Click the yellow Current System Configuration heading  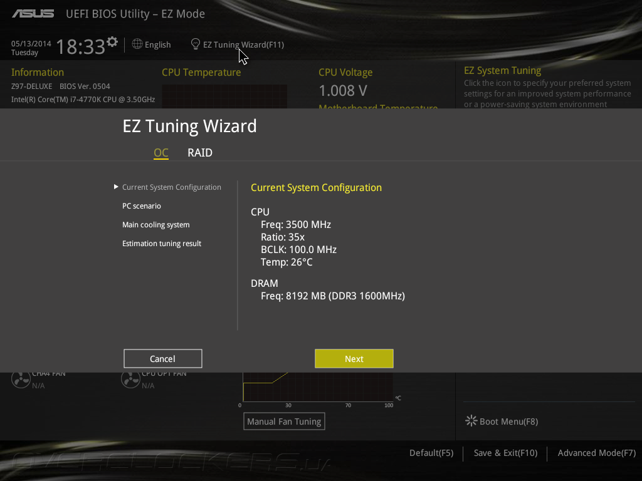pos(316,187)
